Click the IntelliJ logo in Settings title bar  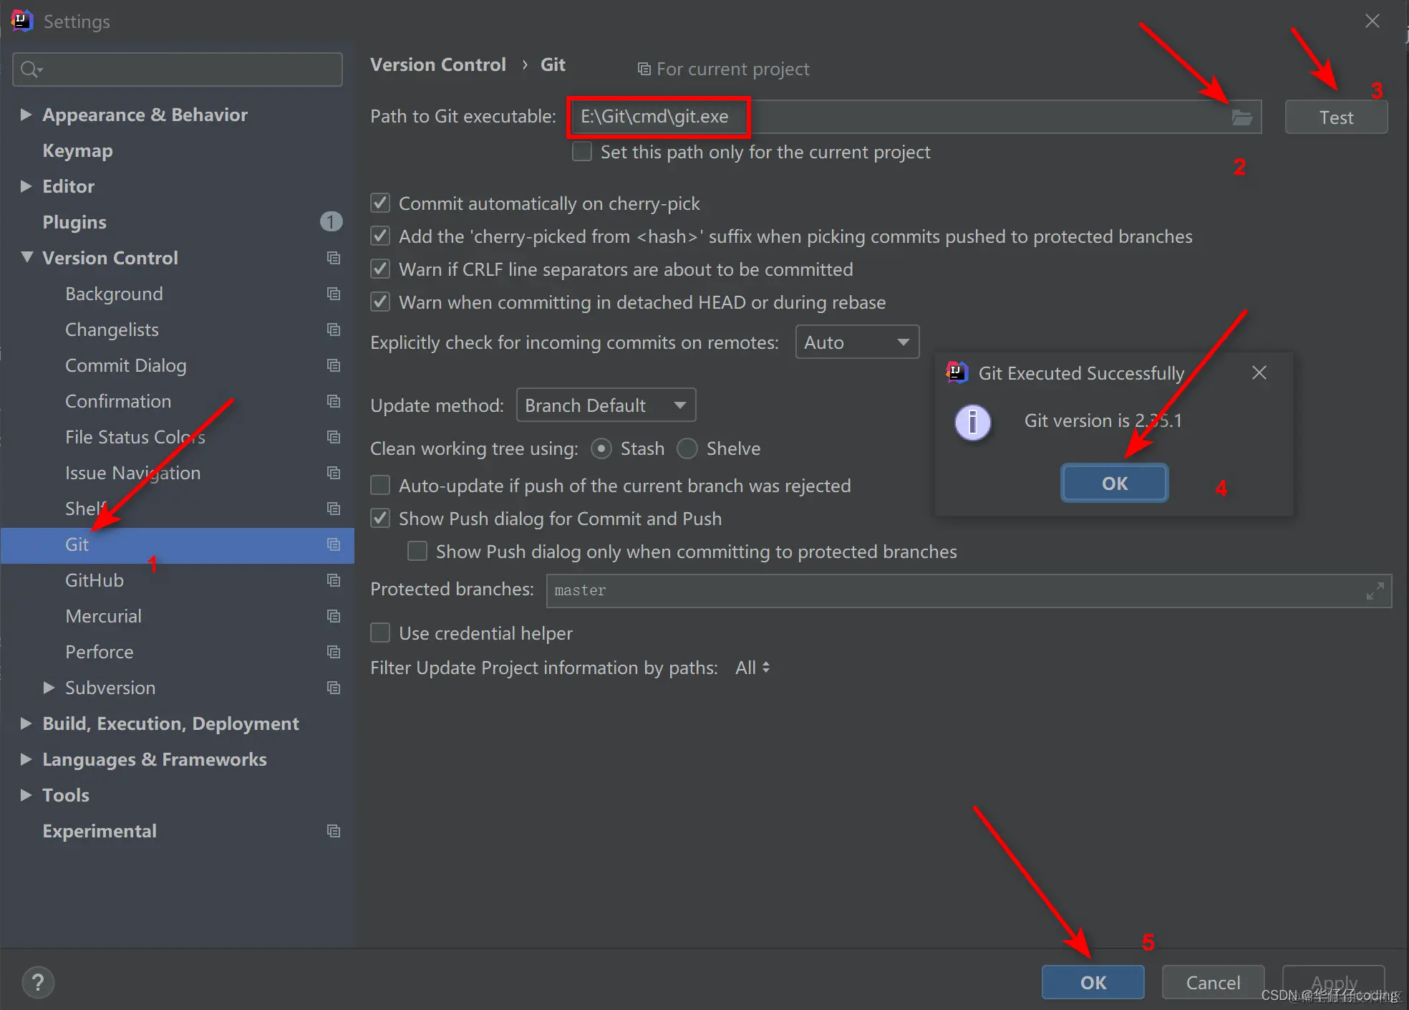22,21
